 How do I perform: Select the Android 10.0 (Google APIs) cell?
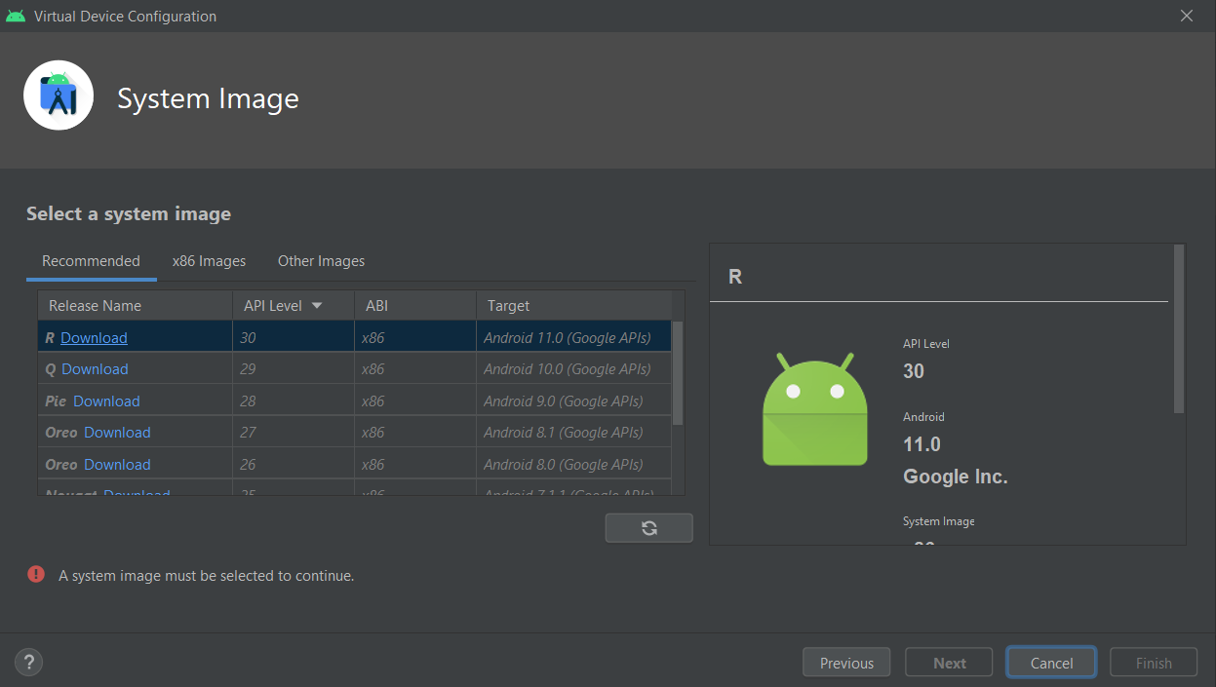[574, 368]
